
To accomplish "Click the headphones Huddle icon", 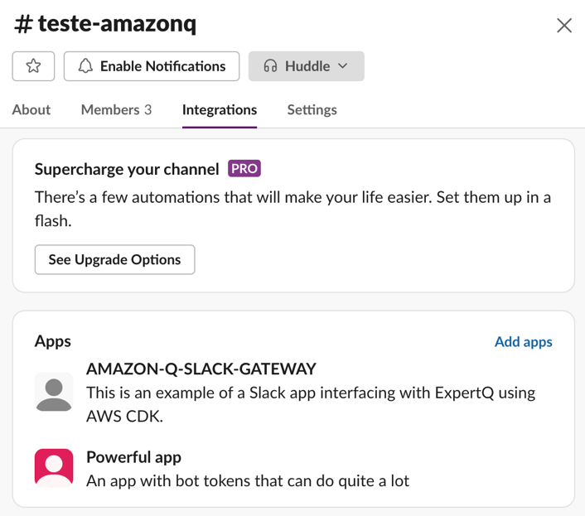I will (x=270, y=66).
